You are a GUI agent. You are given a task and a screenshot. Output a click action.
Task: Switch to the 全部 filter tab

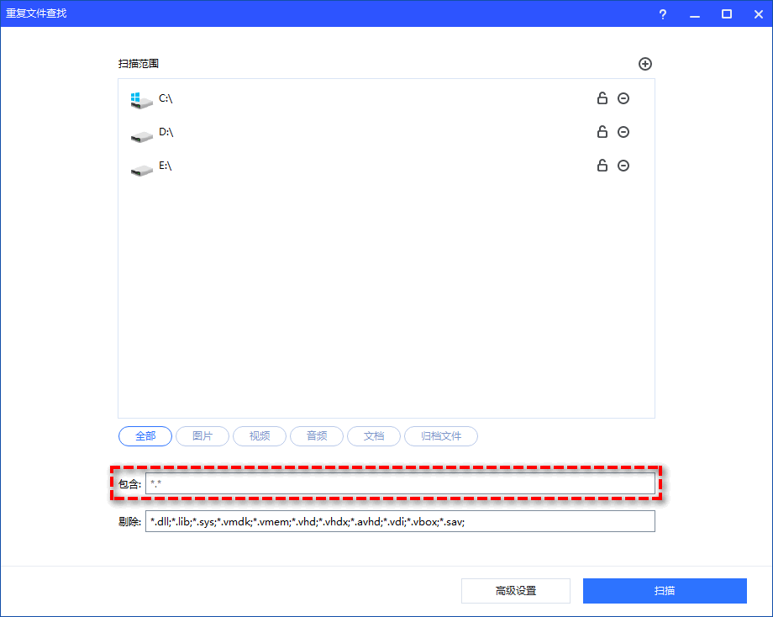point(145,436)
